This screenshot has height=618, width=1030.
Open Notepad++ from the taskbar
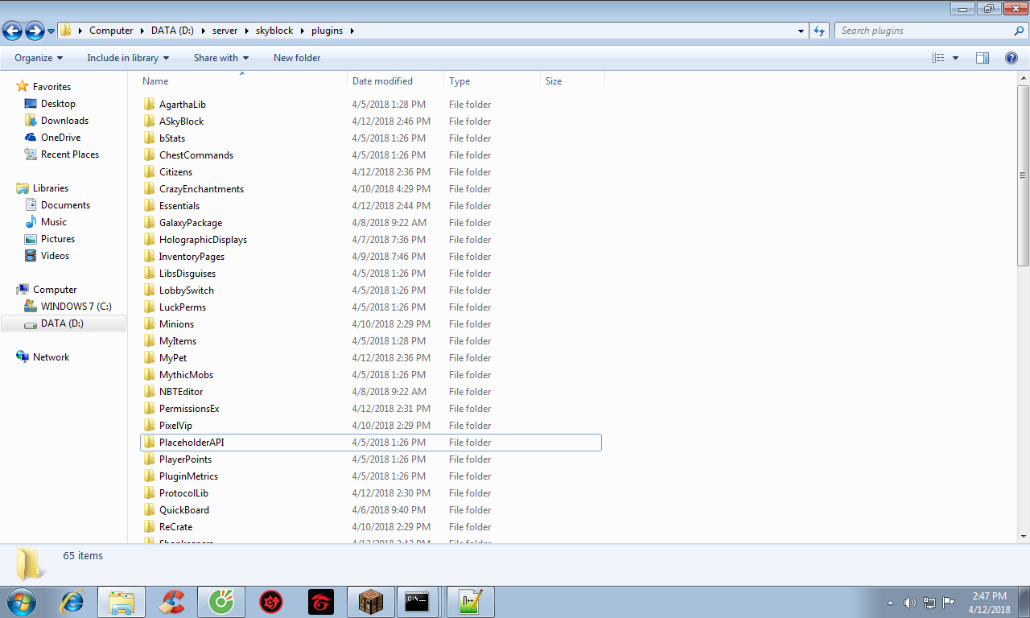point(471,601)
